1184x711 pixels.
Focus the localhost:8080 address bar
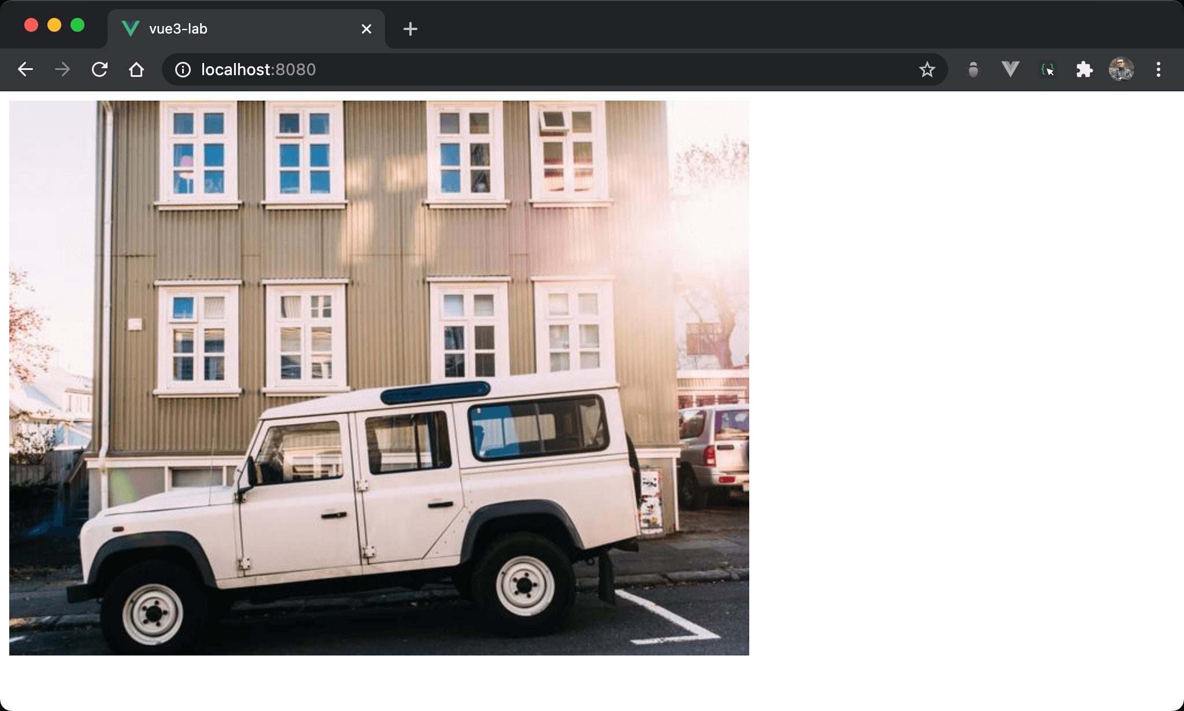pos(520,70)
